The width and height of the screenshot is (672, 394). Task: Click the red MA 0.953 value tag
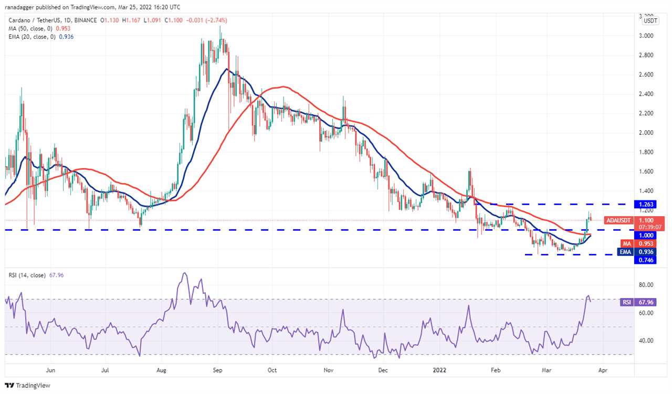[x=638, y=243]
